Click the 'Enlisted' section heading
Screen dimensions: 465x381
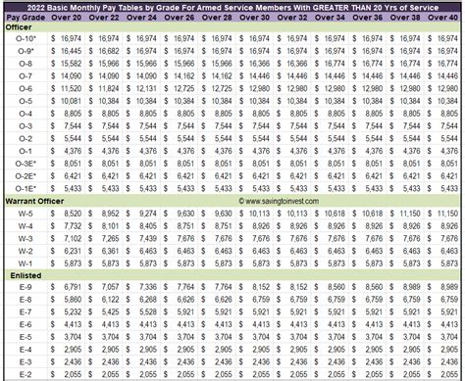(x=26, y=275)
